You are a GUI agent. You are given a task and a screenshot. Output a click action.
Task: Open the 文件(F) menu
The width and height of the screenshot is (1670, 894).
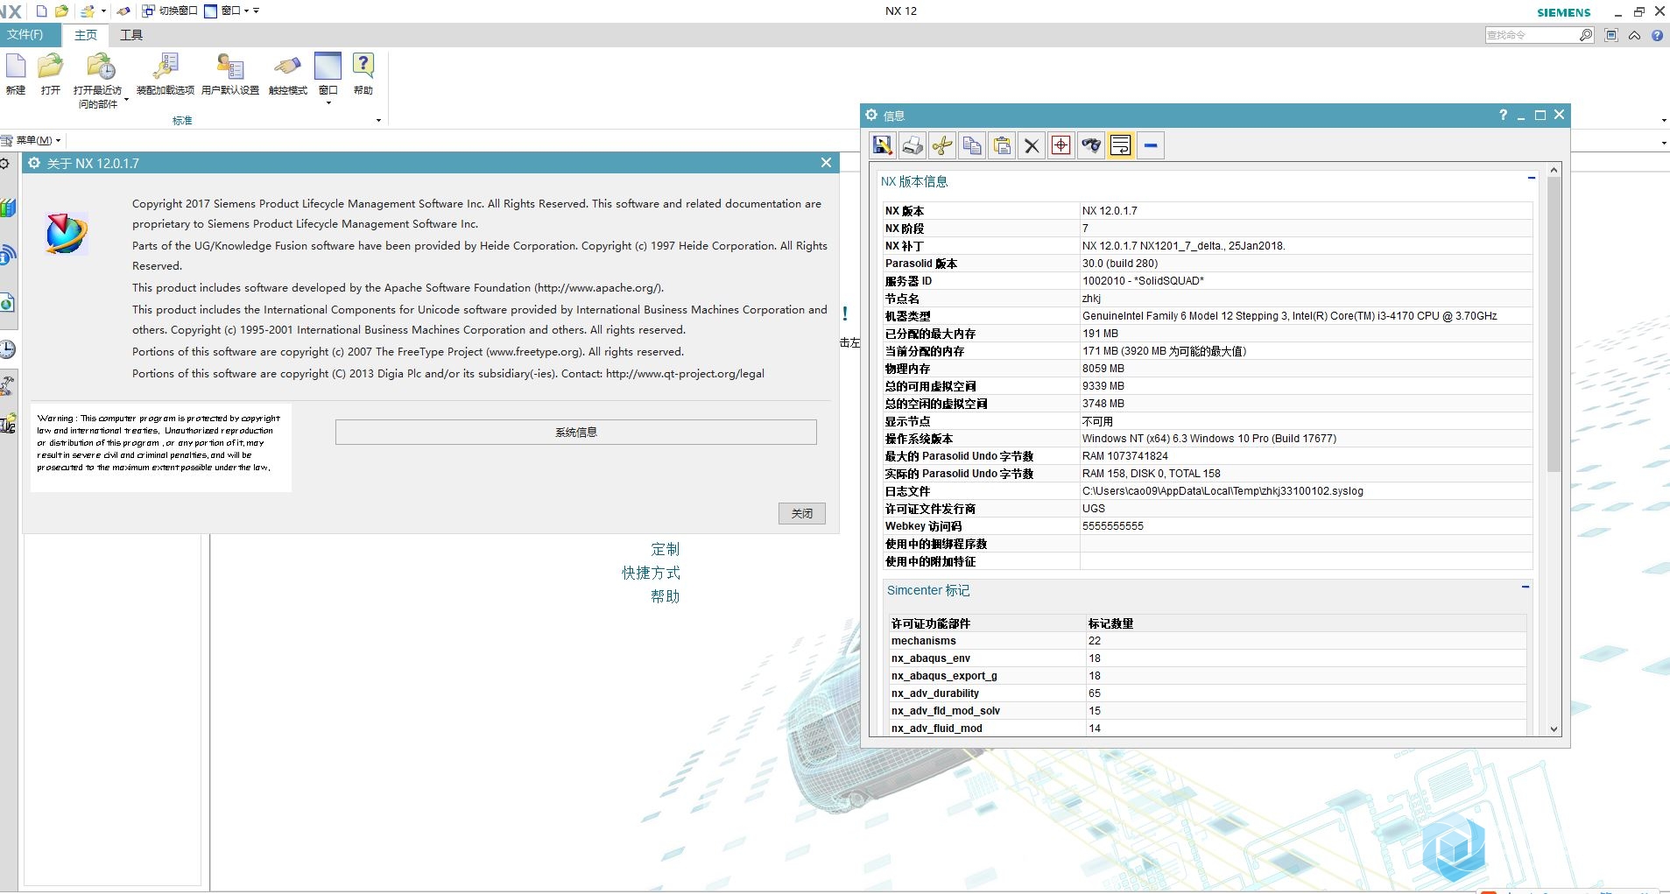(x=25, y=35)
